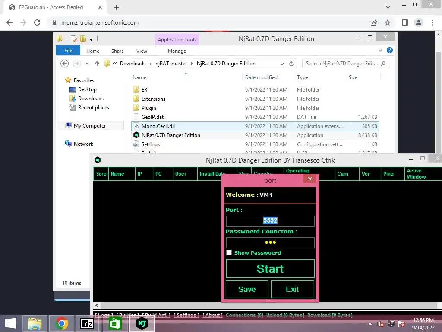Screen dimensions: 442x332
Task: Open Windows Start button
Action: point(11,323)
